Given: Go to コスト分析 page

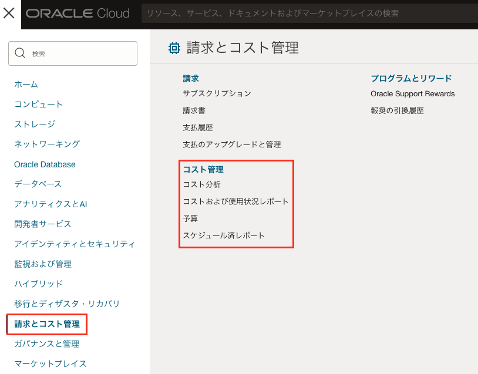Looking at the screenshot, I should [x=201, y=184].
